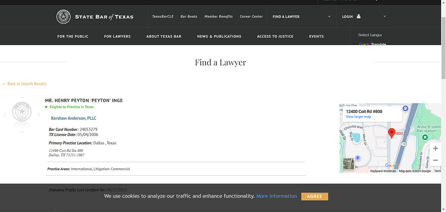The image size is (446, 212).
Task: Open the About Texas Bar menu
Action: pyautogui.click(x=164, y=37)
